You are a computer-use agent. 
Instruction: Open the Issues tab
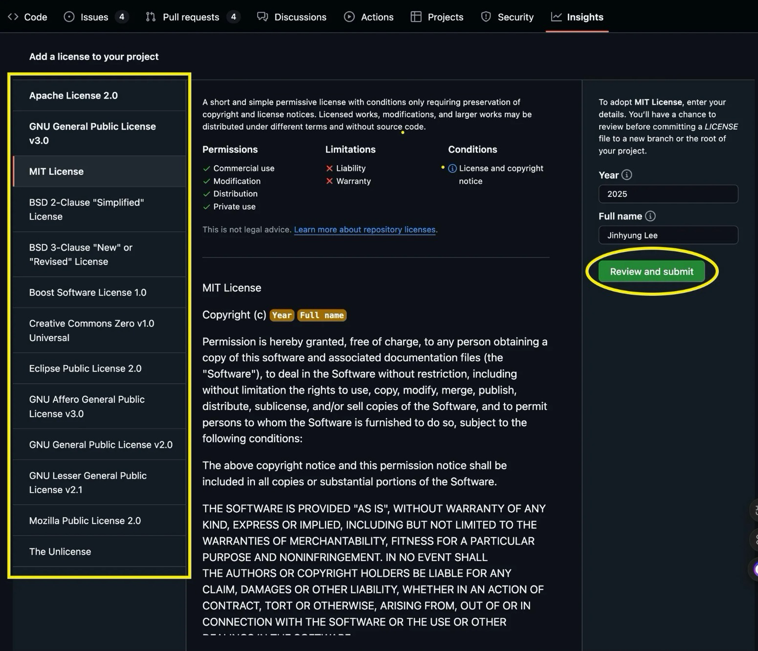tap(95, 17)
